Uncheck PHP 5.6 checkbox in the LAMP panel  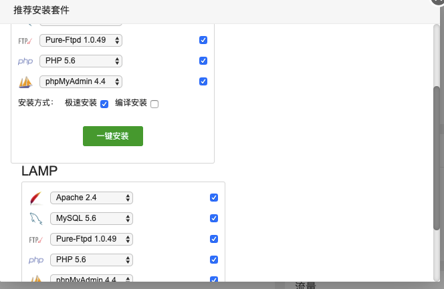click(x=214, y=260)
